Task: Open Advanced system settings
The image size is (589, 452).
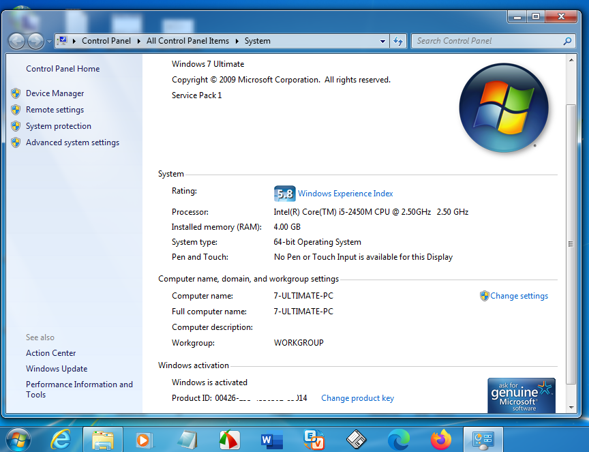Action: click(72, 142)
